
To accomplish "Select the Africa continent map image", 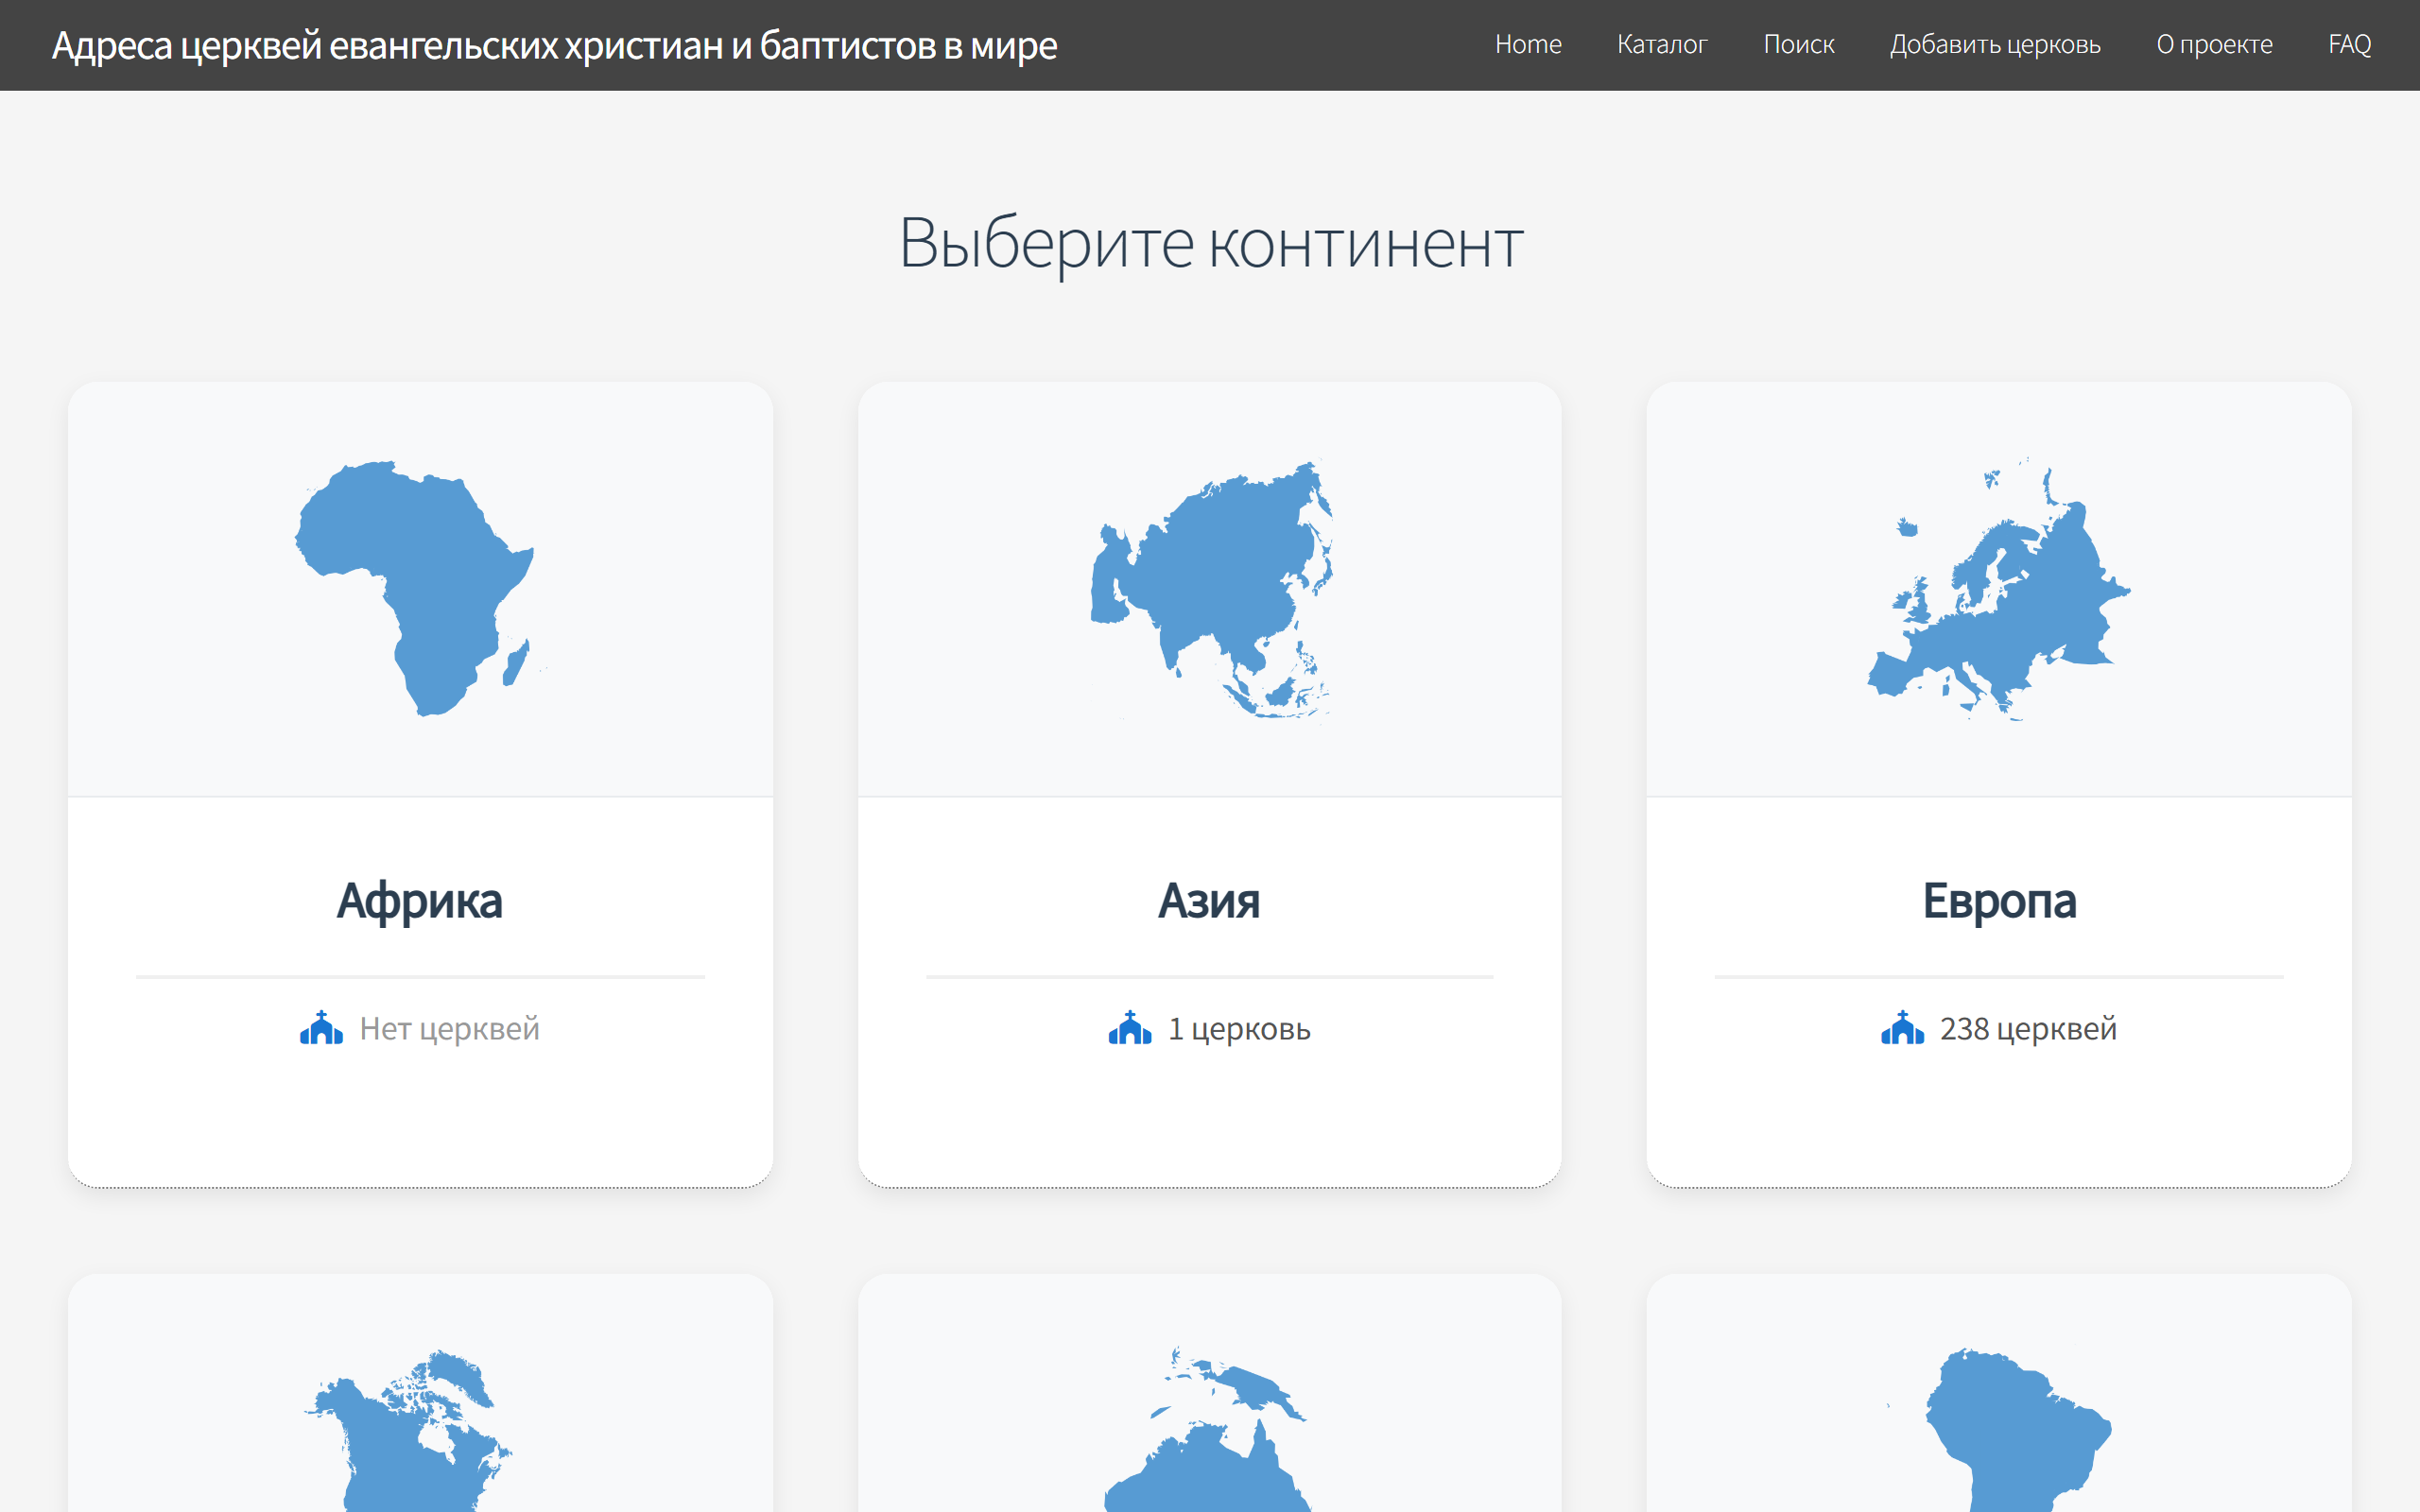I will 419,588.
